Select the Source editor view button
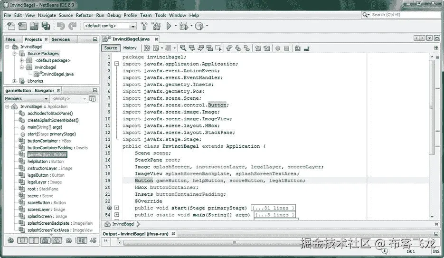 [x=111, y=48]
